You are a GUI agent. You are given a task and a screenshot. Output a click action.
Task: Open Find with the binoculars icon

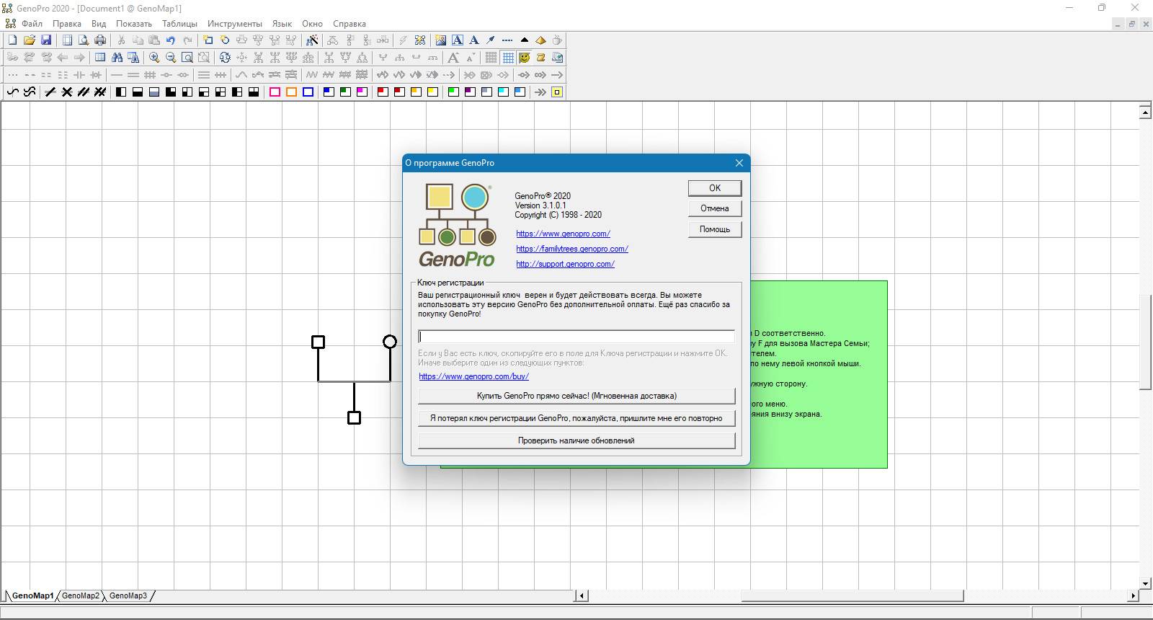117,58
